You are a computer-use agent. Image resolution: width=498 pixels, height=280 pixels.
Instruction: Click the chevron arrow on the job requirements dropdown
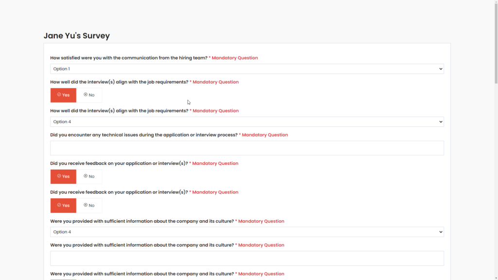[441, 122]
